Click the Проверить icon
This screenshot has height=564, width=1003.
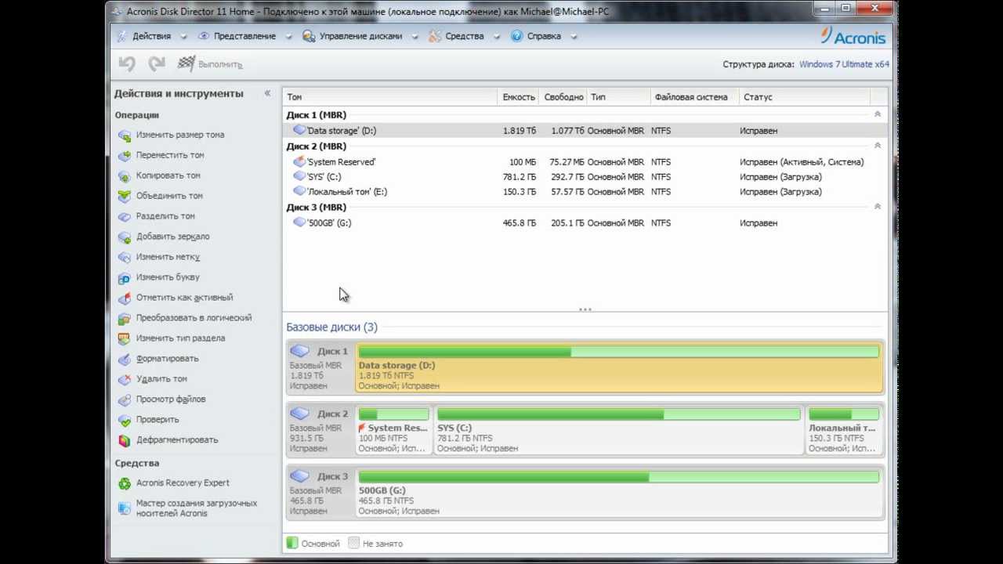coord(124,420)
